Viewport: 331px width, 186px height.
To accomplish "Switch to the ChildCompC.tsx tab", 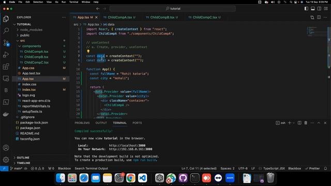I will 205,17.
